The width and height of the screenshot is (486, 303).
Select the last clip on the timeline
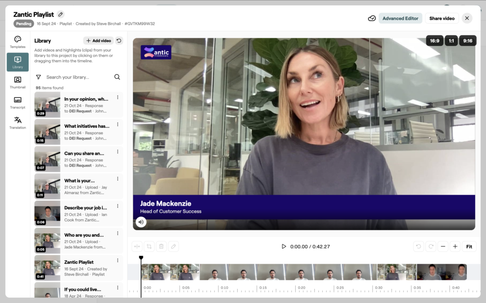pos(442,272)
